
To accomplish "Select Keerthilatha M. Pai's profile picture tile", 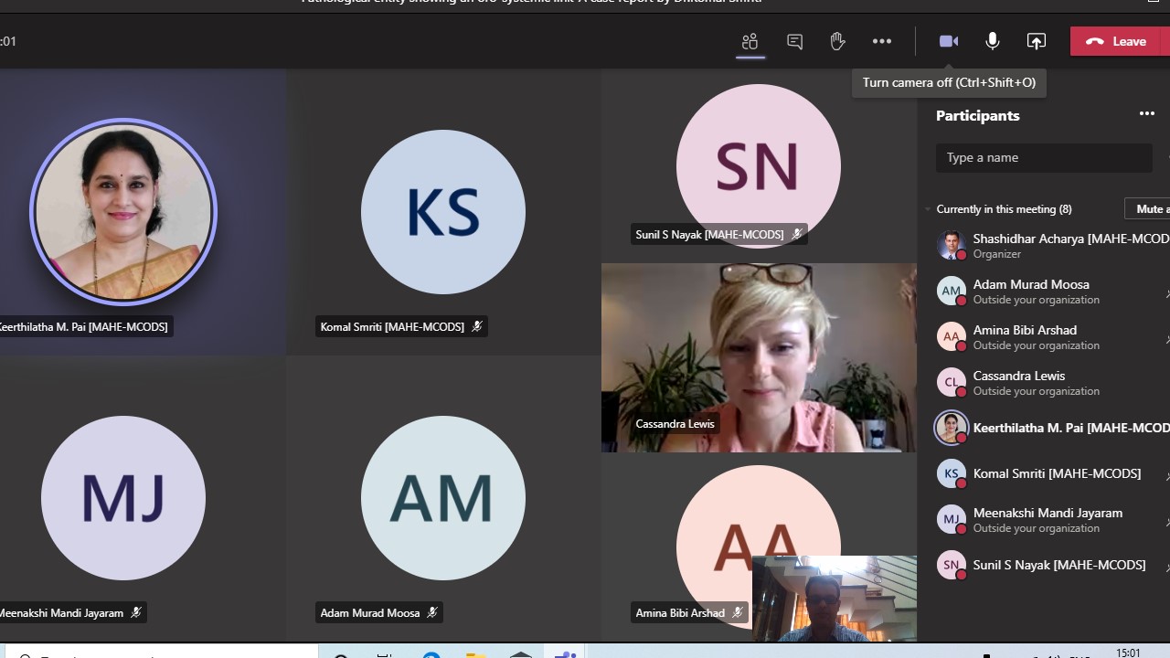I will (x=123, y=212).
